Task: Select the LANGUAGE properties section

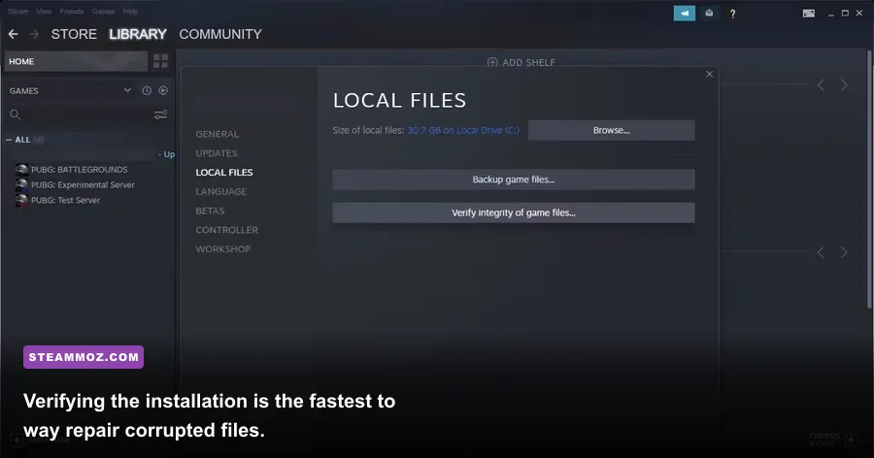Action: (220, 192)
